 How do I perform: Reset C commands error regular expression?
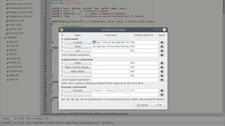[x=162, y=55]
